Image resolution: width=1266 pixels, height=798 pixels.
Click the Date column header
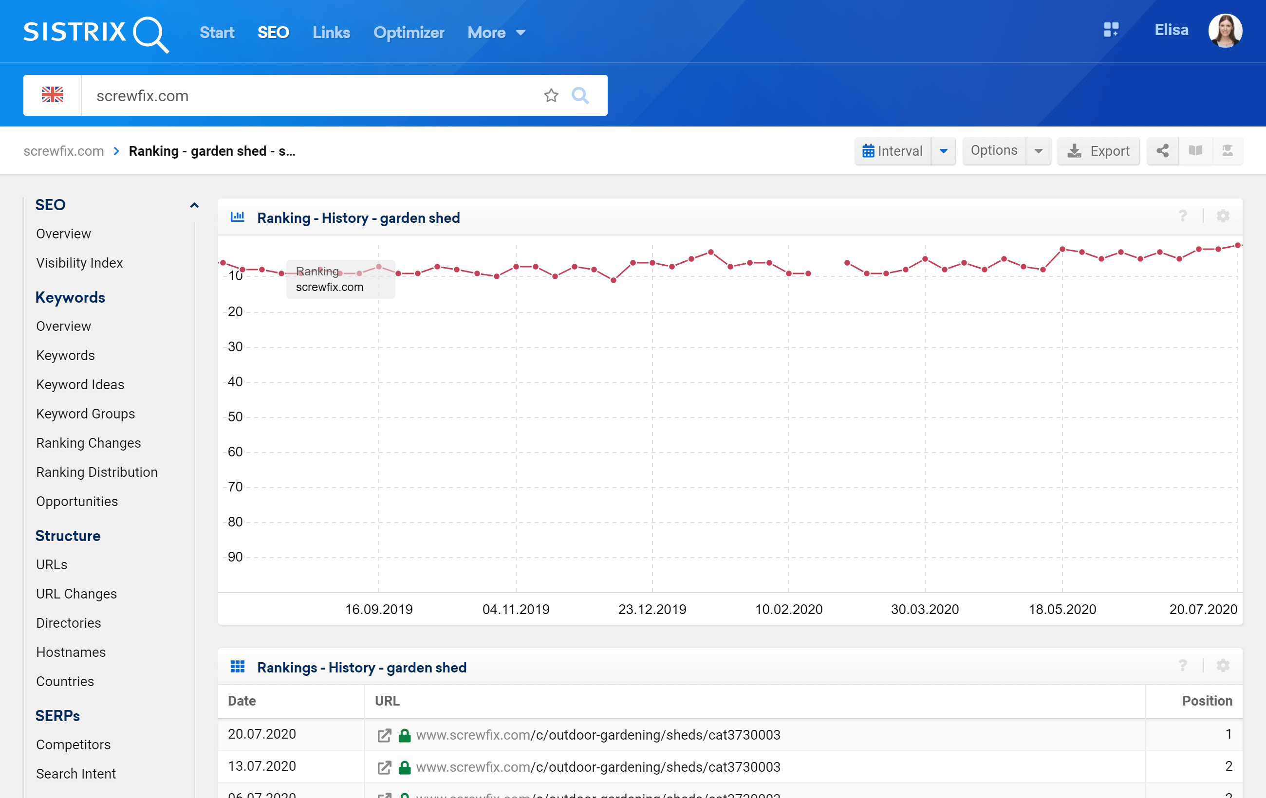[242, 701]
